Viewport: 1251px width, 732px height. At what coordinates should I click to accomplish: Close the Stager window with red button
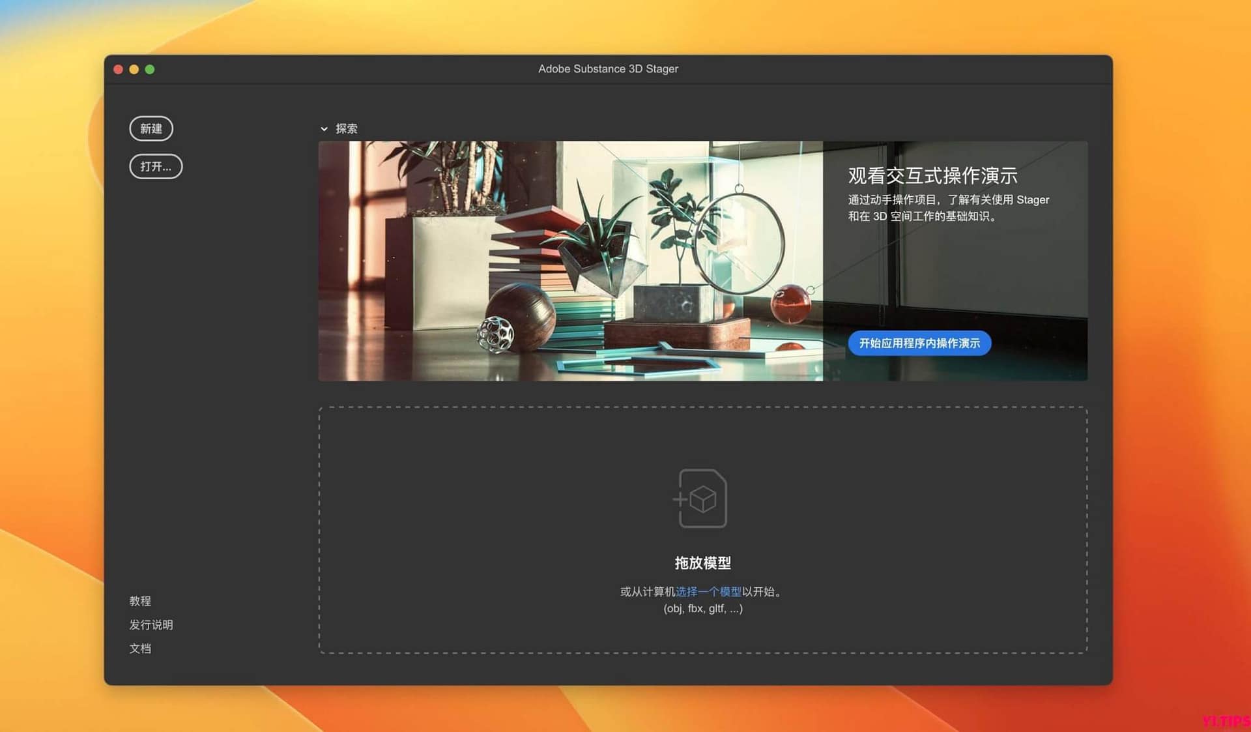coord(118,69)
